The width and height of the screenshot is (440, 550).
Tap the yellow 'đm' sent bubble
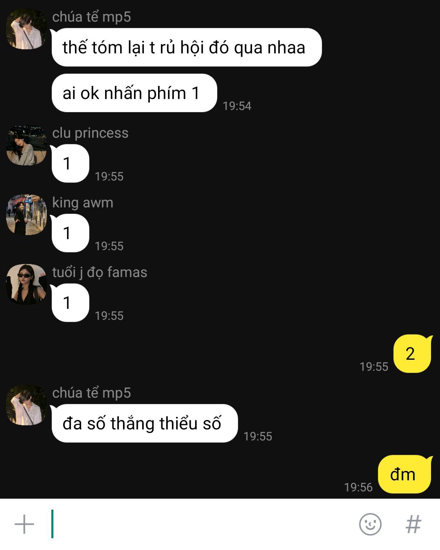(404, 474)
